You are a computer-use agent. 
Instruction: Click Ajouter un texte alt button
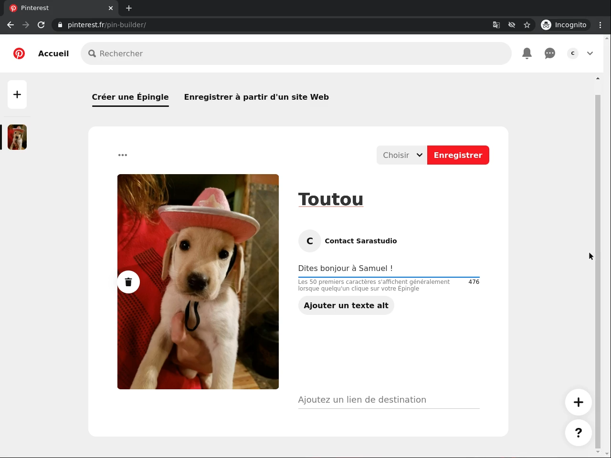pos(346,305)
